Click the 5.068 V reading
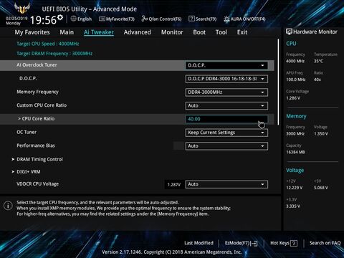The image size is (344, 258). point(321,188)
